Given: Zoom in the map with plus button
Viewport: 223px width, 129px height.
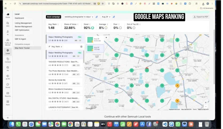Looking at the screenshot, I should (206, 102).
